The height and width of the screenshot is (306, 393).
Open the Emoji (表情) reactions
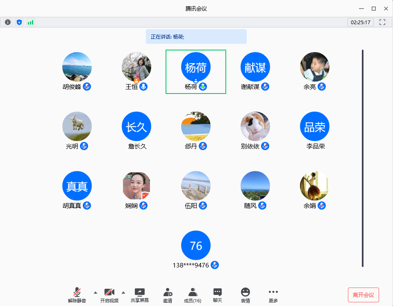point(245,295)
